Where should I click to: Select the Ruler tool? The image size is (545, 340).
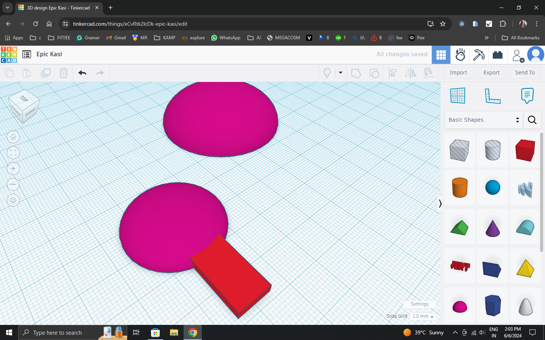point(492,96)
